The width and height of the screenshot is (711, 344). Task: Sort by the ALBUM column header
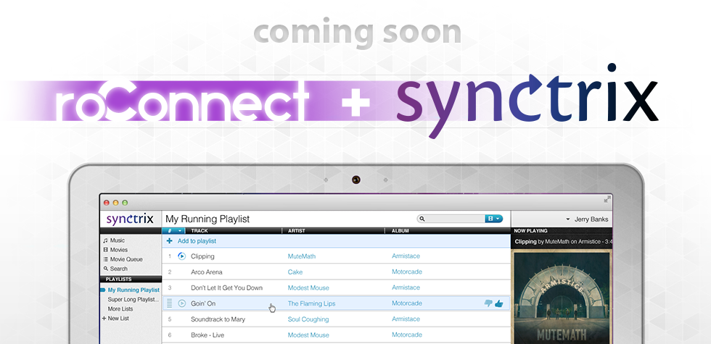click(400, 231)
